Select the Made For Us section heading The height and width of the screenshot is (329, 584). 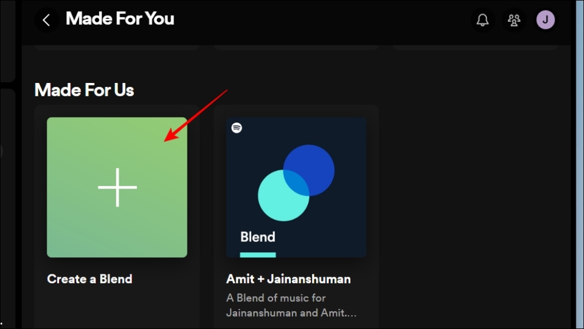tap(84, 90)
